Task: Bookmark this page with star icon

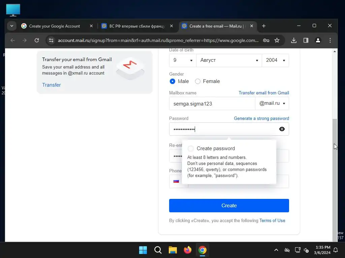Action: (x=277, y=40)
